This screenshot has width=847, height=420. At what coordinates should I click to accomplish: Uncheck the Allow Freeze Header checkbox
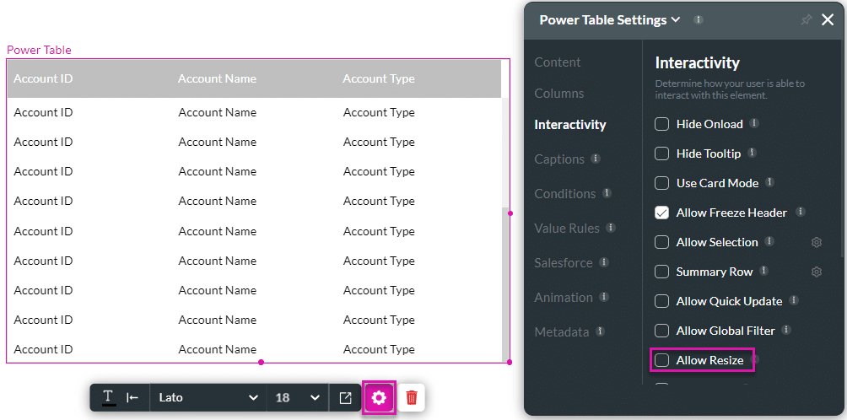pyautogui.click(x=662, y=213)
